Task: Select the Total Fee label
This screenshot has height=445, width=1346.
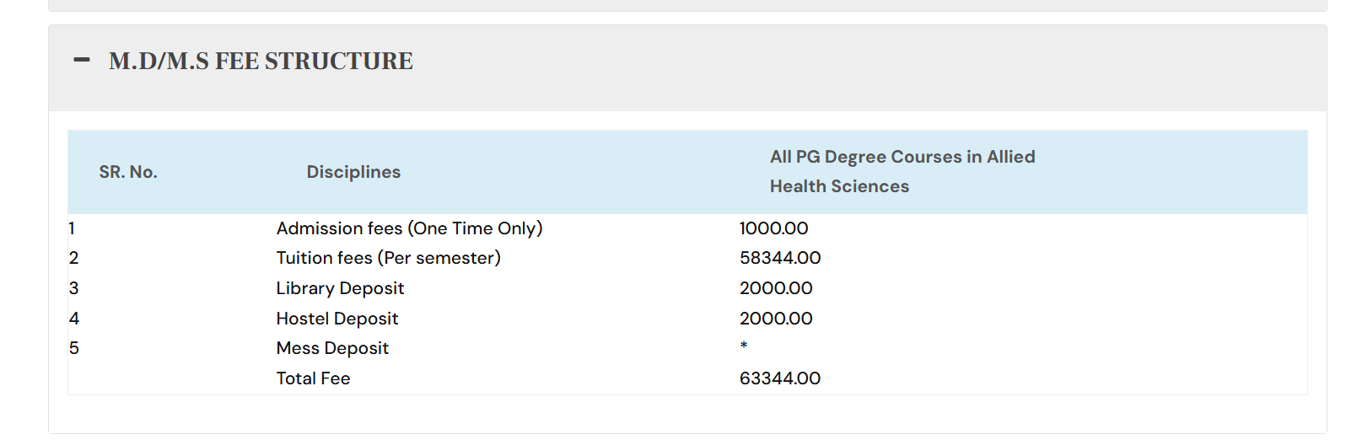Action: point(313,378)
